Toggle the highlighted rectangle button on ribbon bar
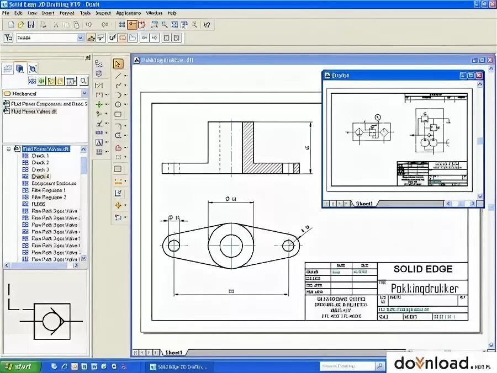 [123, 38]
